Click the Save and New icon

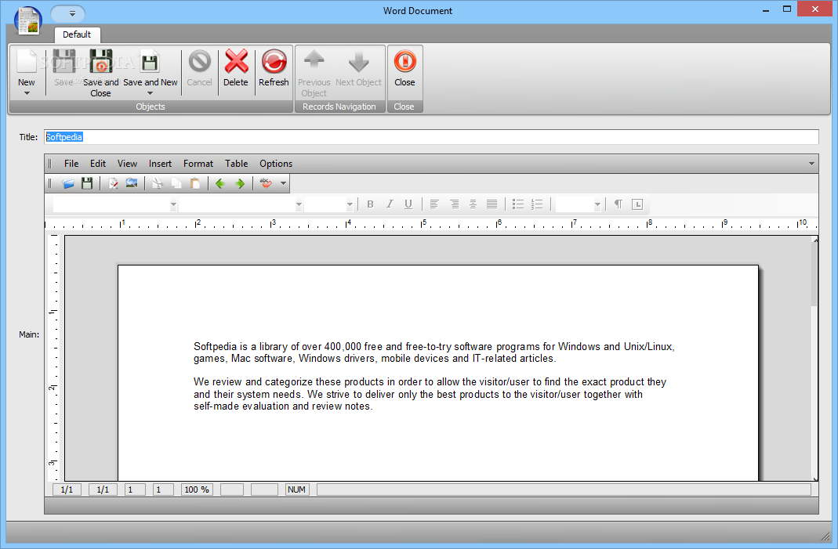coord(150,61)
